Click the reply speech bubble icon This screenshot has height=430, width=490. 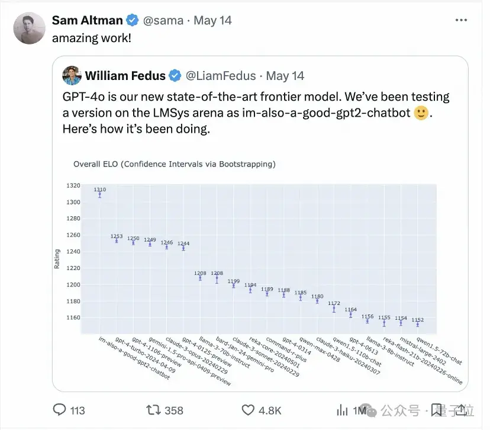[60, 410]
